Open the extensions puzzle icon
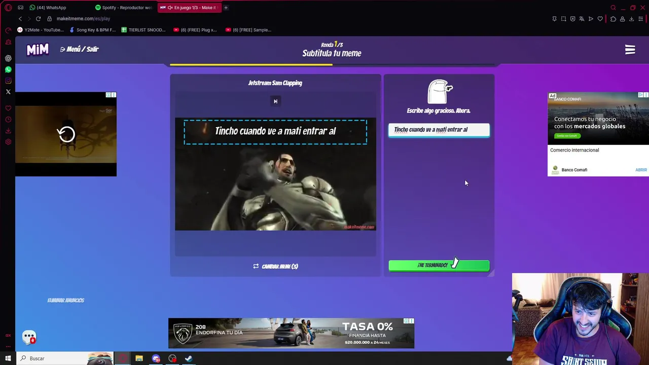The height and width of the screenshot is (365, 649). [613, 19]
